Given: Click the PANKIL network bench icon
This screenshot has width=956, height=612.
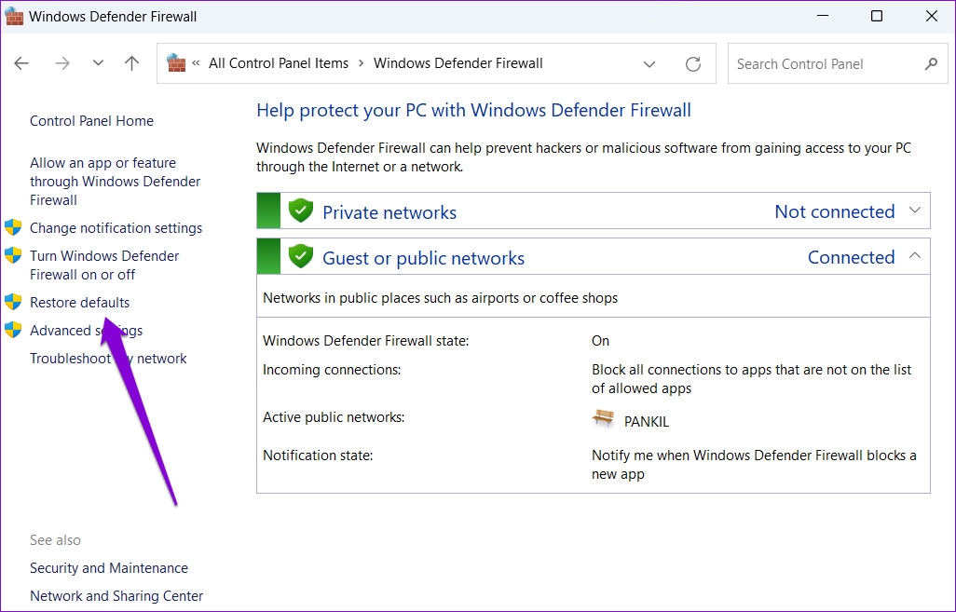Looking at the screenshot, I should pyautogui.click(x=603, y=419).
